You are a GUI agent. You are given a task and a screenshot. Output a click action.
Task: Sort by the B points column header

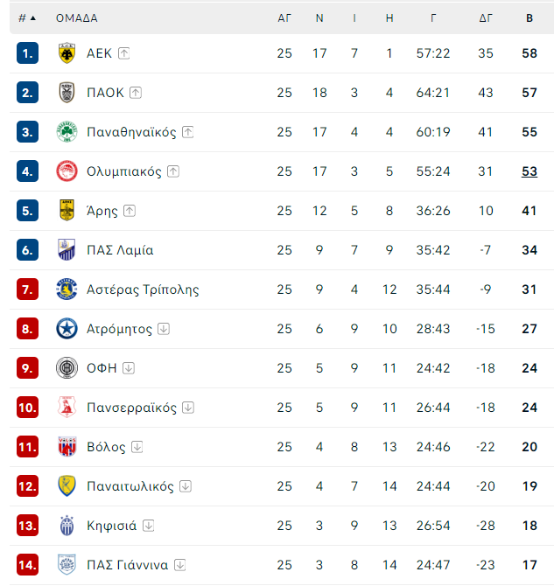click(529, 18)
